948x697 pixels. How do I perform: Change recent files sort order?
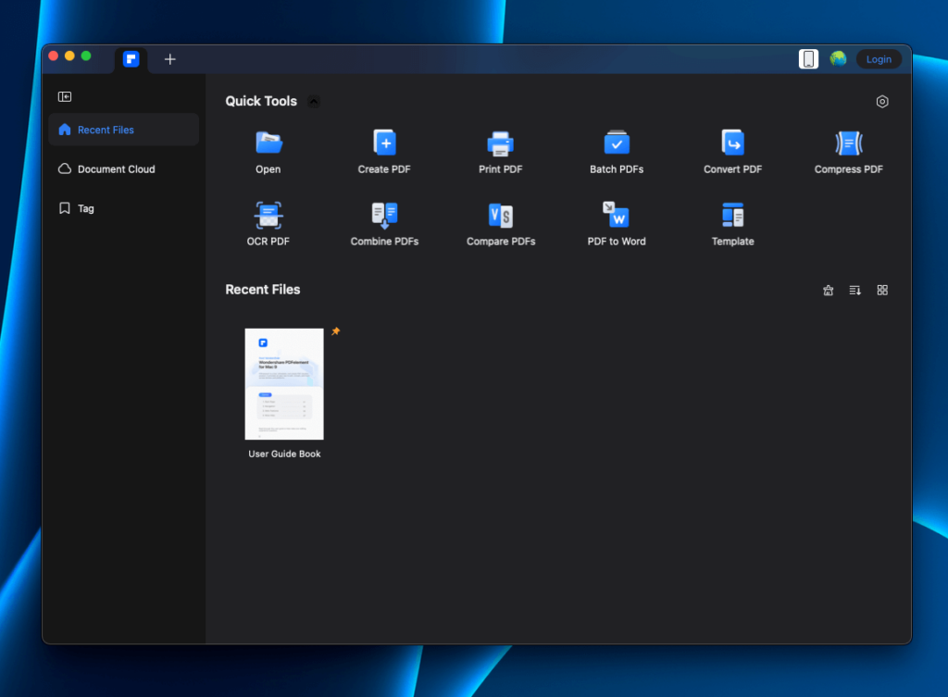[854, 290]
